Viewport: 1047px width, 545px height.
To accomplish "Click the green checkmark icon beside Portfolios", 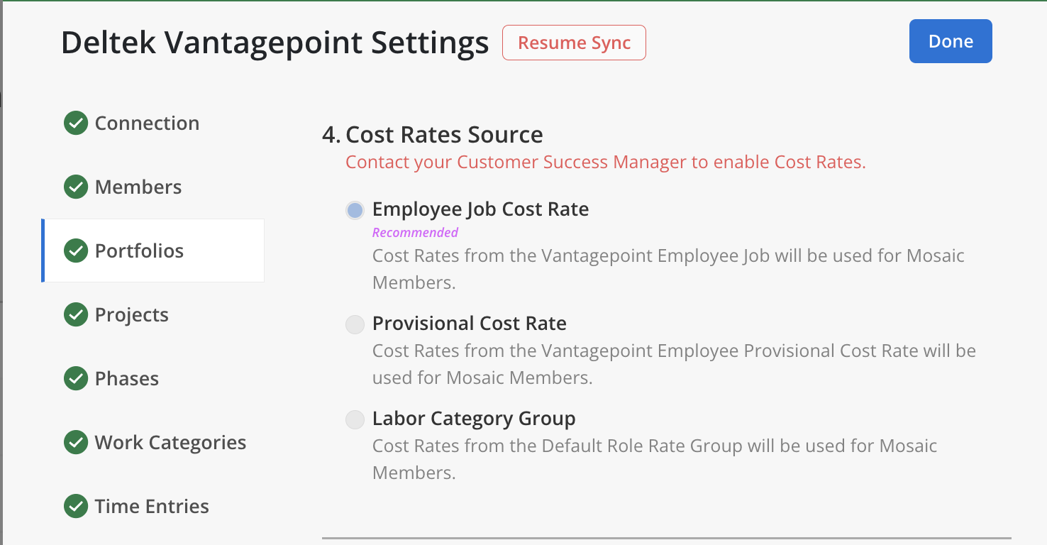I will pyautogui.click(x=76, y=251).
